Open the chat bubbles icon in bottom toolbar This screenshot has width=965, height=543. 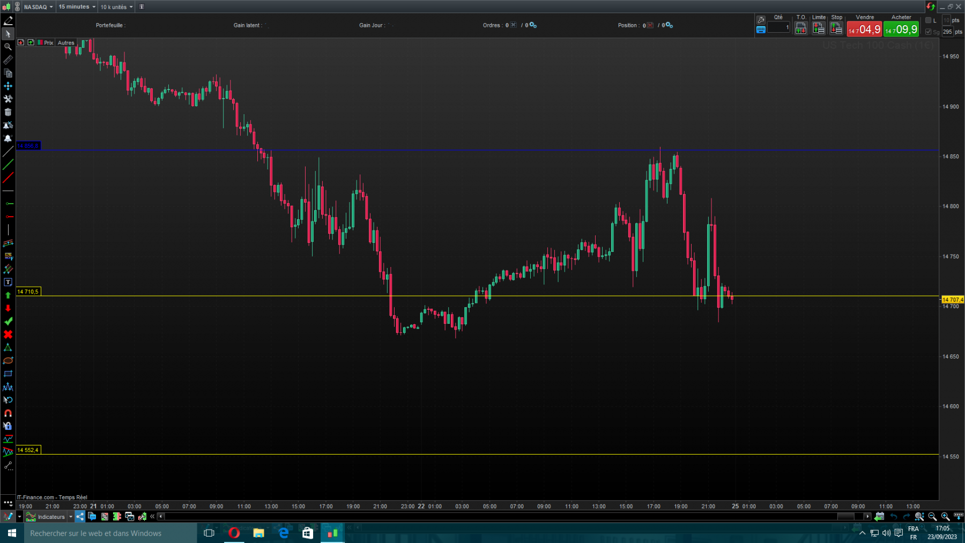[92, 517]
